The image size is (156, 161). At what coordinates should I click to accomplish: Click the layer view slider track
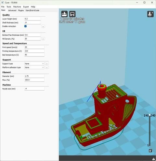coord(149,131)
